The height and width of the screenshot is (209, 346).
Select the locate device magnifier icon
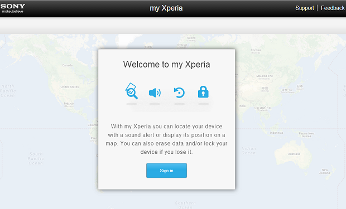pyautogui.click(x=132, y=91)
